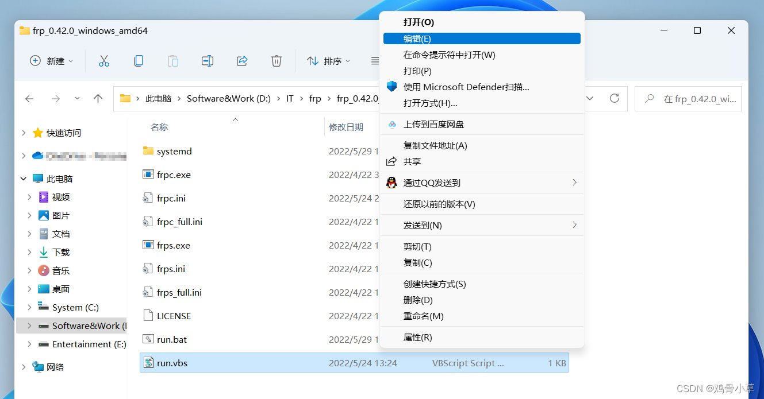Select the frpc.exe file
This screenshot has height=399, width=764.
click(174, 175)
